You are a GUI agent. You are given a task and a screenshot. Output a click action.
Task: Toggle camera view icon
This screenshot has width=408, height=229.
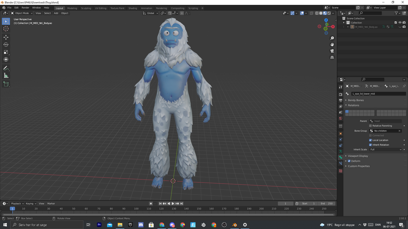tap(332, 51)
